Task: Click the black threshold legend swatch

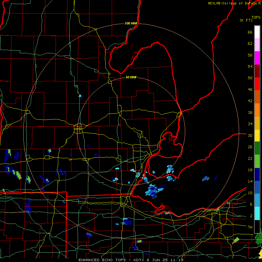Action: [x=257, y=226]
